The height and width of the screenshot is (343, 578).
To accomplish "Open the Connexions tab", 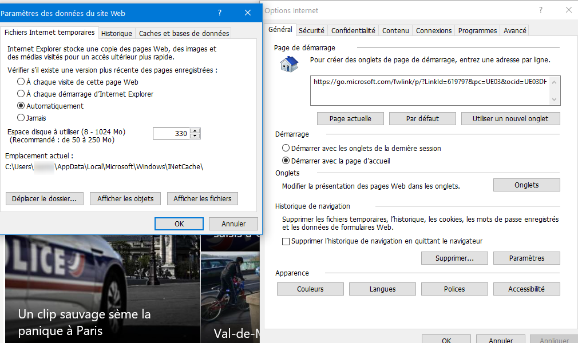I will click(x=434, y=30).
